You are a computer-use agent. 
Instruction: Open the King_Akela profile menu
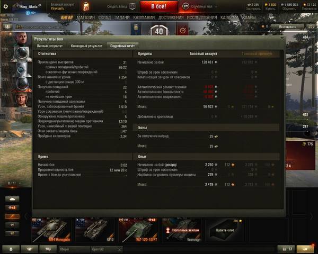(29, 6)
